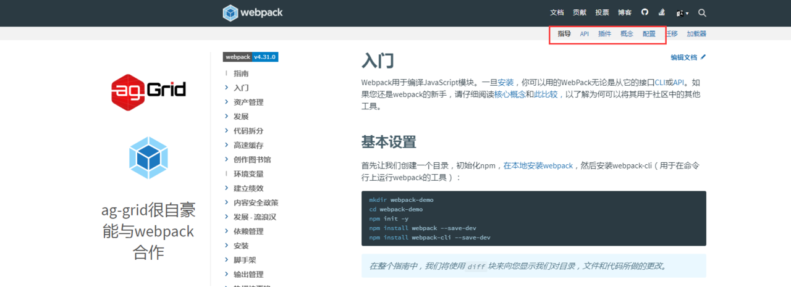Expand the 代码拆分 sidebar chevron
This screenshot has width=791, height=287.
[x=227, y=131]
